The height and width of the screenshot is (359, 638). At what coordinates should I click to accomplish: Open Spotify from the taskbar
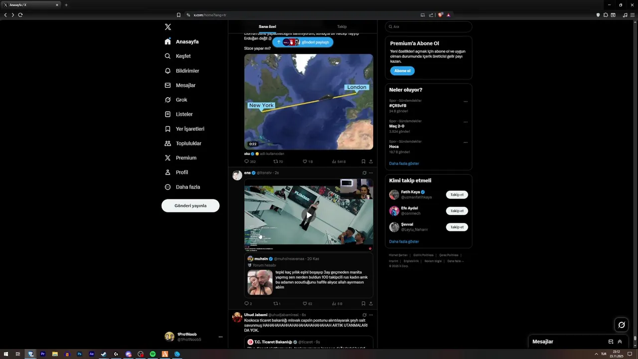[x=153, y=354]
